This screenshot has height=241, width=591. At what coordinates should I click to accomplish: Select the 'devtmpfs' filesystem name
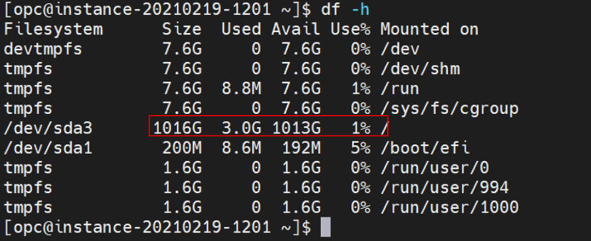click(x=43, y=49)
